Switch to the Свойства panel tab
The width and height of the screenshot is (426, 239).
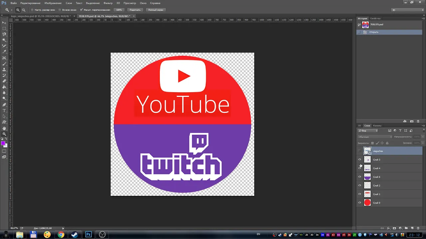coord(375,19)
